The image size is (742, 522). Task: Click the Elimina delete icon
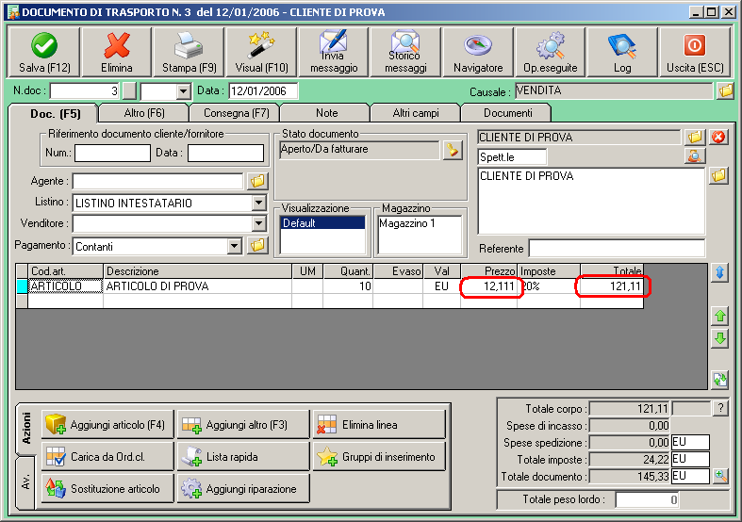point(117,51)
